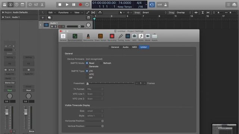
Task: Open the Library button in the control bar
Action: coord(4,4)
